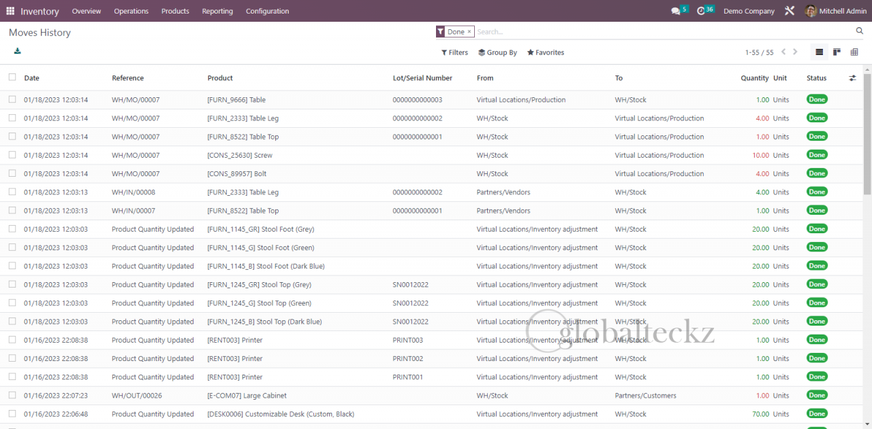Image resolution: width=872 pixels, height=429 pixels.
Task: Open the Kanban view switcher
Action: 837,52
